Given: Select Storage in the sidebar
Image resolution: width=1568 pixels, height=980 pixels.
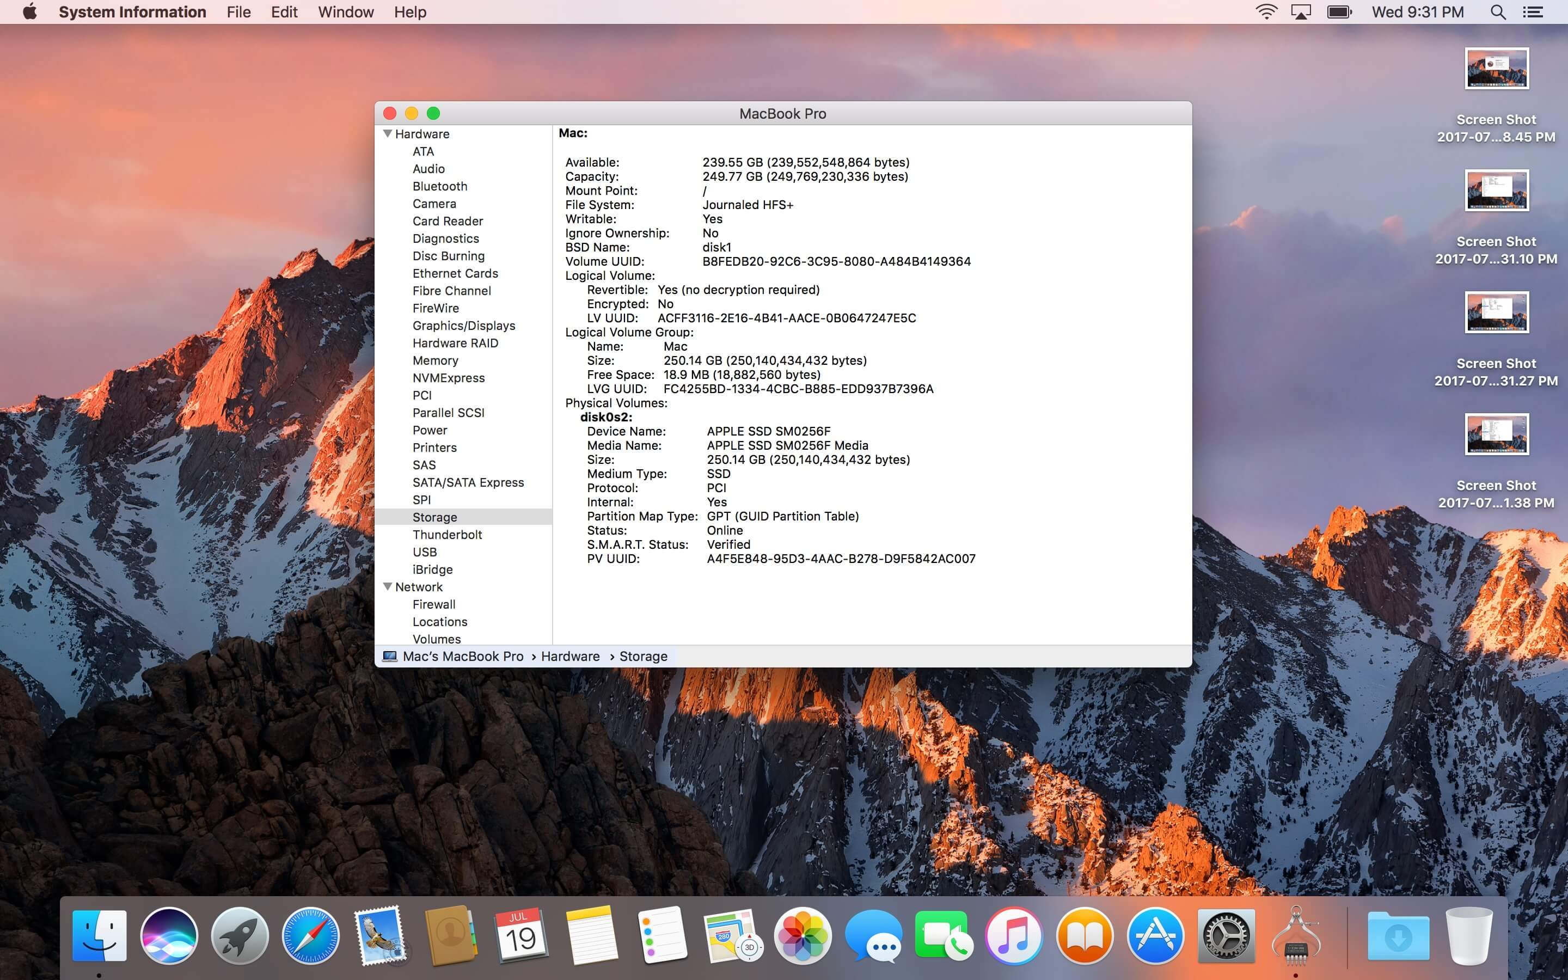Looking at the screenshot, I should coord(435,517).
